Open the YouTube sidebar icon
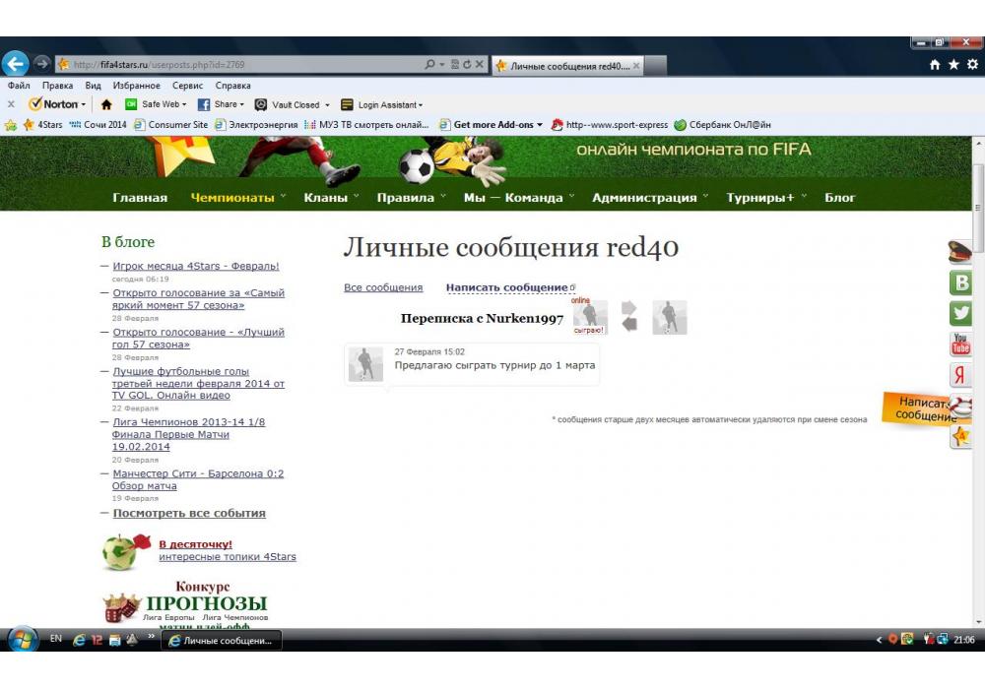This screenshot has width=985, height=689. pos(960,344)
